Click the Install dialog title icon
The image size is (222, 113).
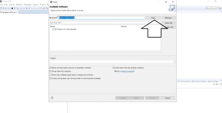click(51, 2)
